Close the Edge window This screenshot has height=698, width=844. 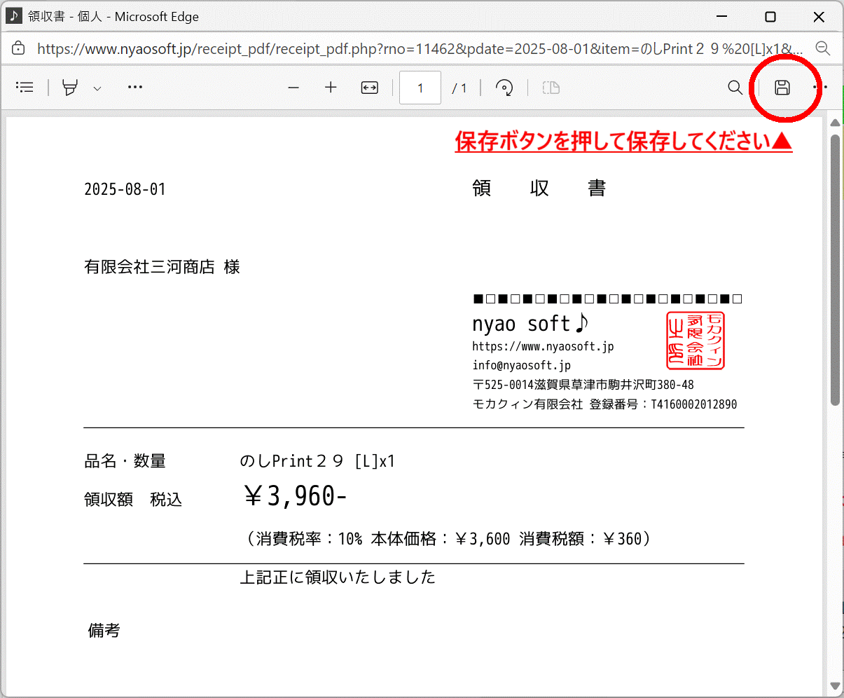pyautogui.click(x=819, y=17)
